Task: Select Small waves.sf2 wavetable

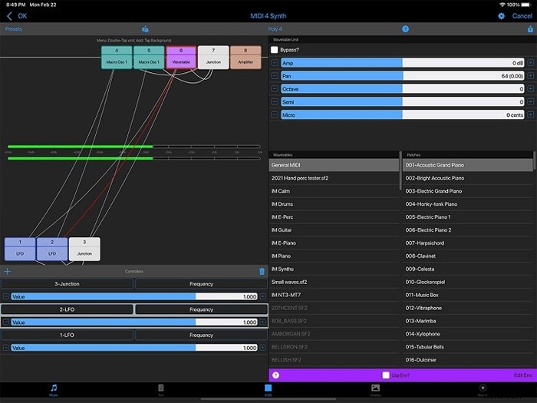Action: [334, 282]
